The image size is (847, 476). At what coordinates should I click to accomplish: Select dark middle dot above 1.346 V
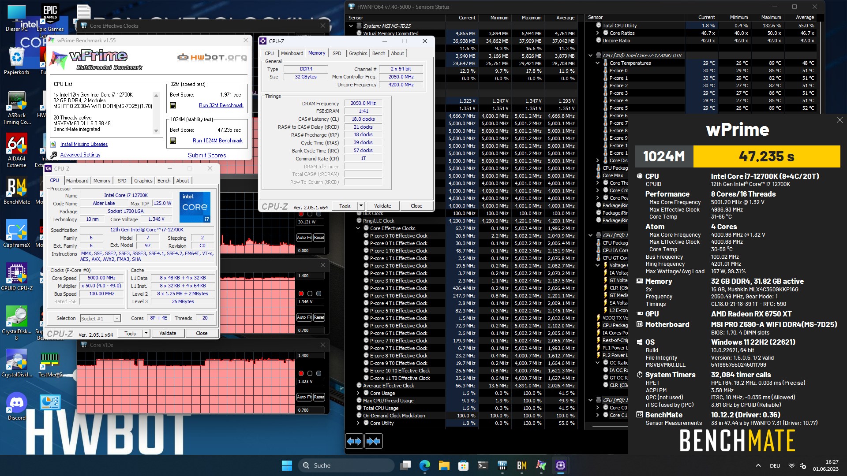(x=310, y=294)
